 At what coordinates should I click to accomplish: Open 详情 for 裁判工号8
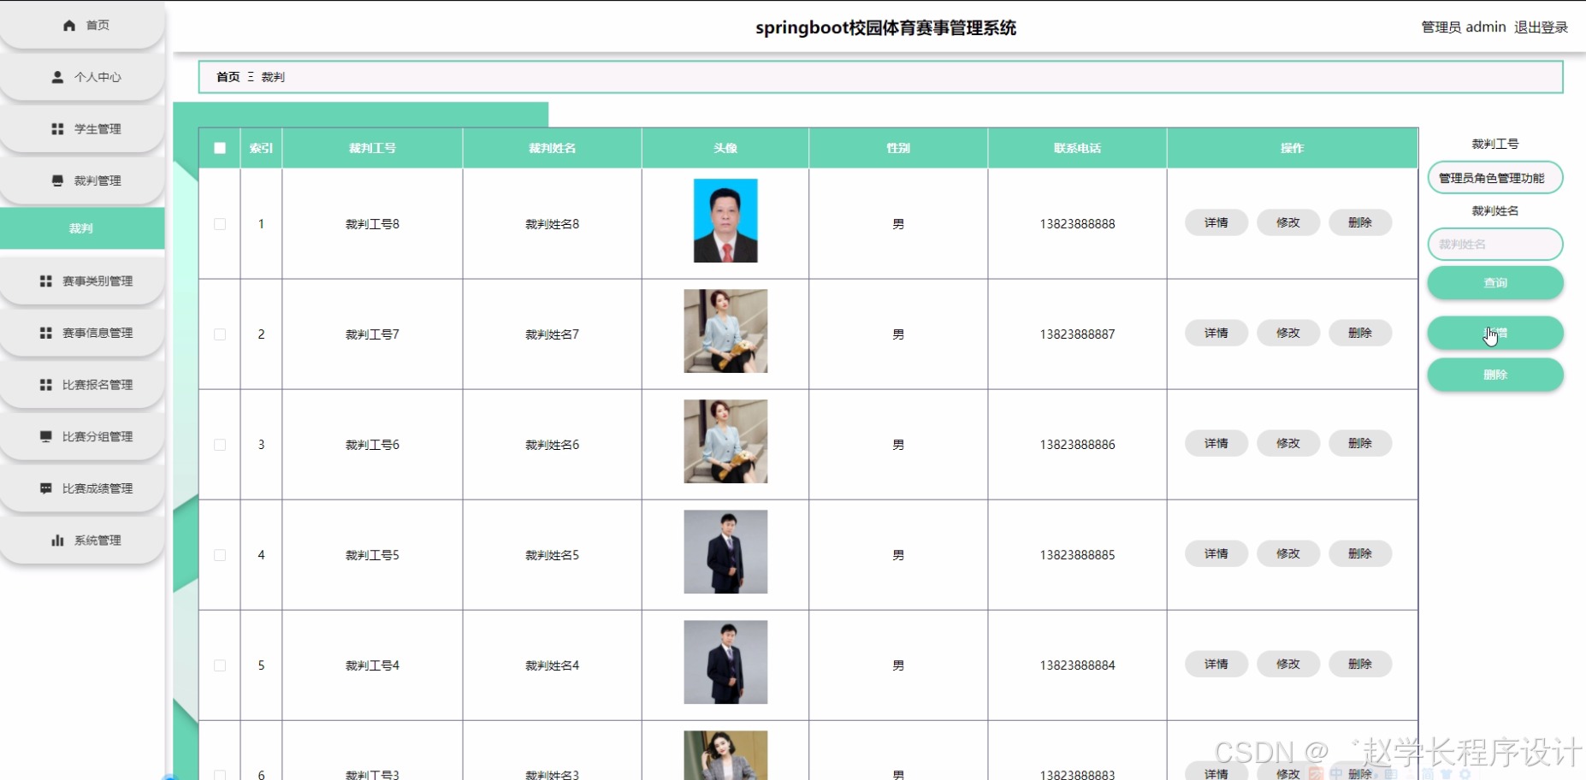[x=1216, y=223]
